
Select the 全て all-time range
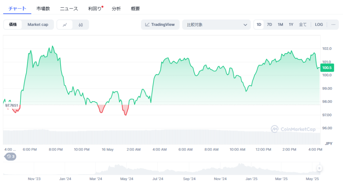coord(302,24)
